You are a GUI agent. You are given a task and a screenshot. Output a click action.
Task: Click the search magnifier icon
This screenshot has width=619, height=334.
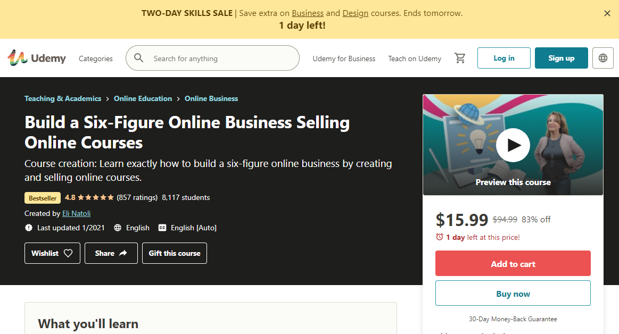139,58
